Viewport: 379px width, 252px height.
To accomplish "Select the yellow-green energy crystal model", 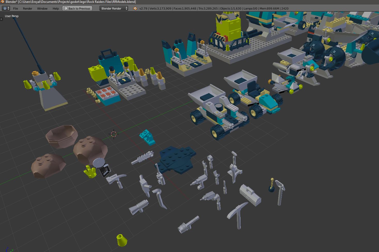I will tap(90, 172).
